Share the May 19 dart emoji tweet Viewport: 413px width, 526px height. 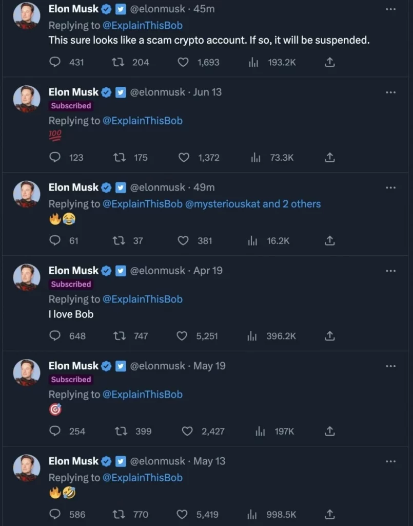329,431
